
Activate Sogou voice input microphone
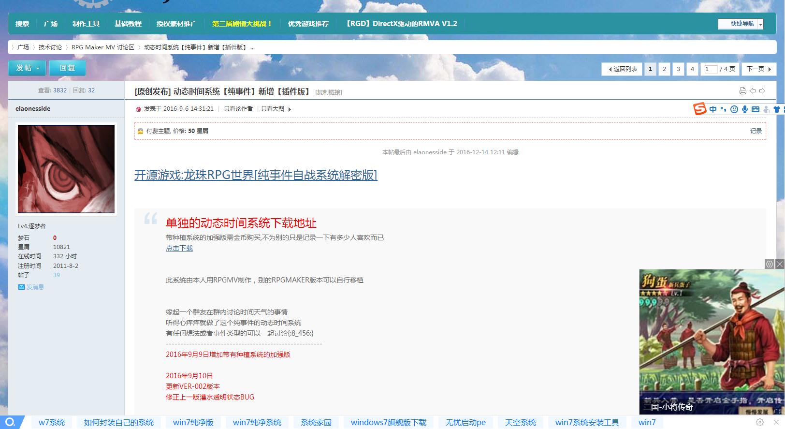(745, 109)
